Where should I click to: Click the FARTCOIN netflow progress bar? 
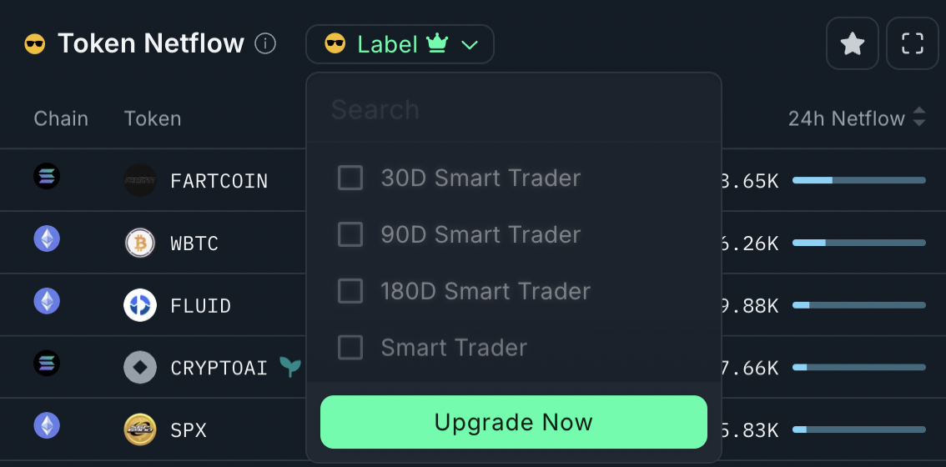(859, 180)
